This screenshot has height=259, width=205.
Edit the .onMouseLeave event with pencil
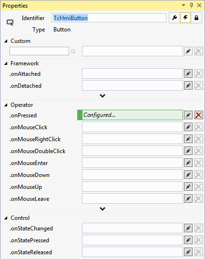click(x=188, y=198)
